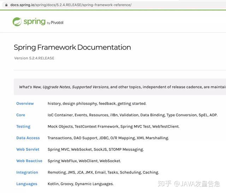Click the URL text in the address bar

71,5
